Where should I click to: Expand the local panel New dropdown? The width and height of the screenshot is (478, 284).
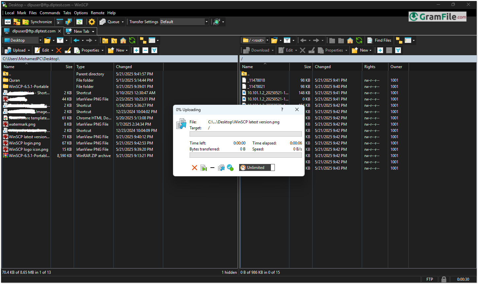tap(127, 50)
